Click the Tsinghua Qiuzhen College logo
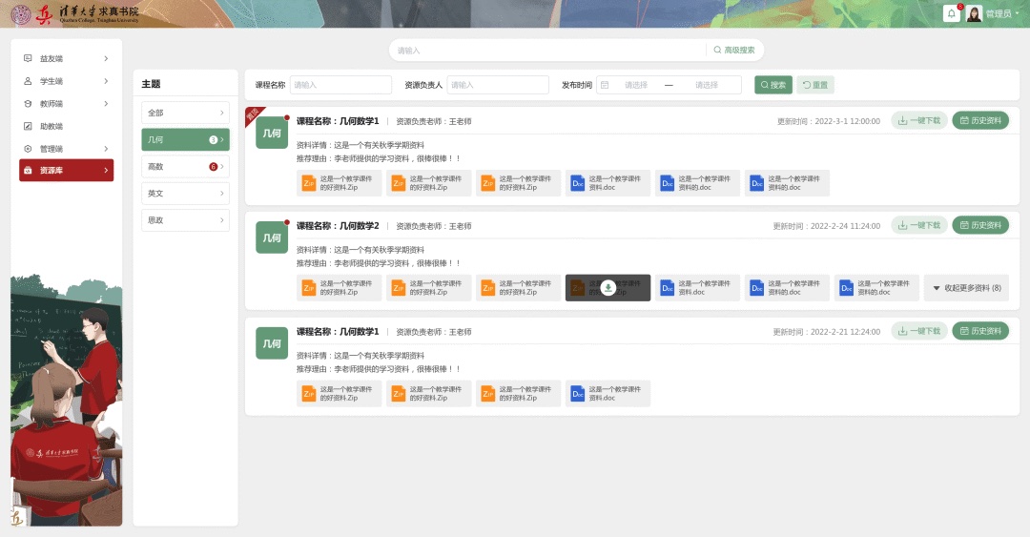Viewport: 1030px width, 537px height. click(x=74, y=13)
